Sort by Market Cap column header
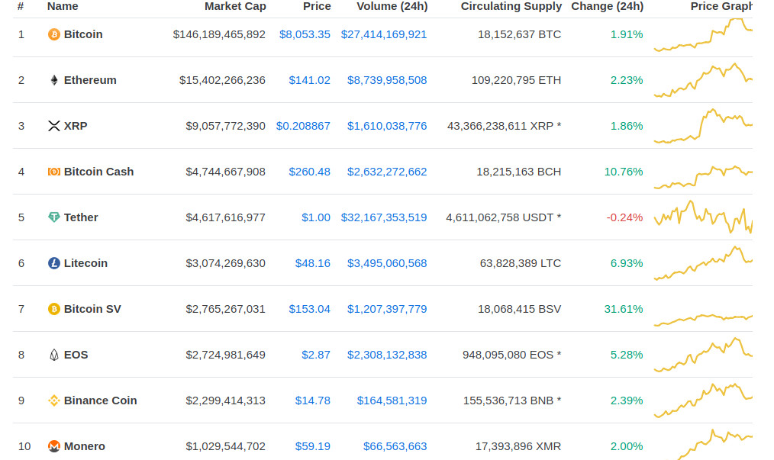Image resolution: width=774 pixels, height=460 pixels. pyautogui.click(x=235, y=6)
